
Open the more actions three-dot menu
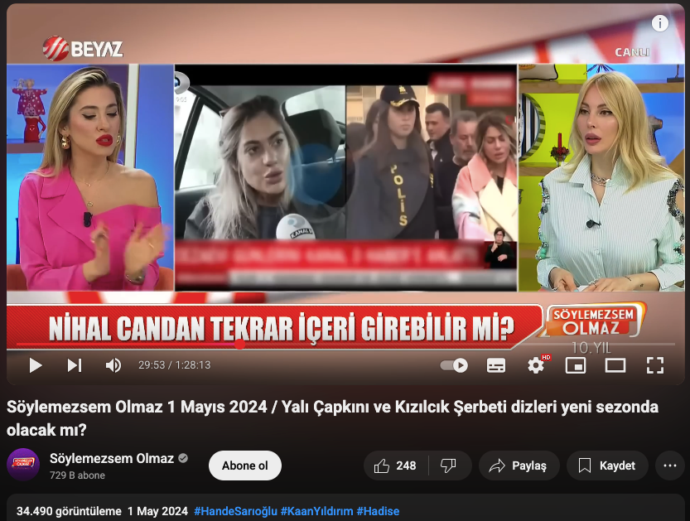pos(670,466)
